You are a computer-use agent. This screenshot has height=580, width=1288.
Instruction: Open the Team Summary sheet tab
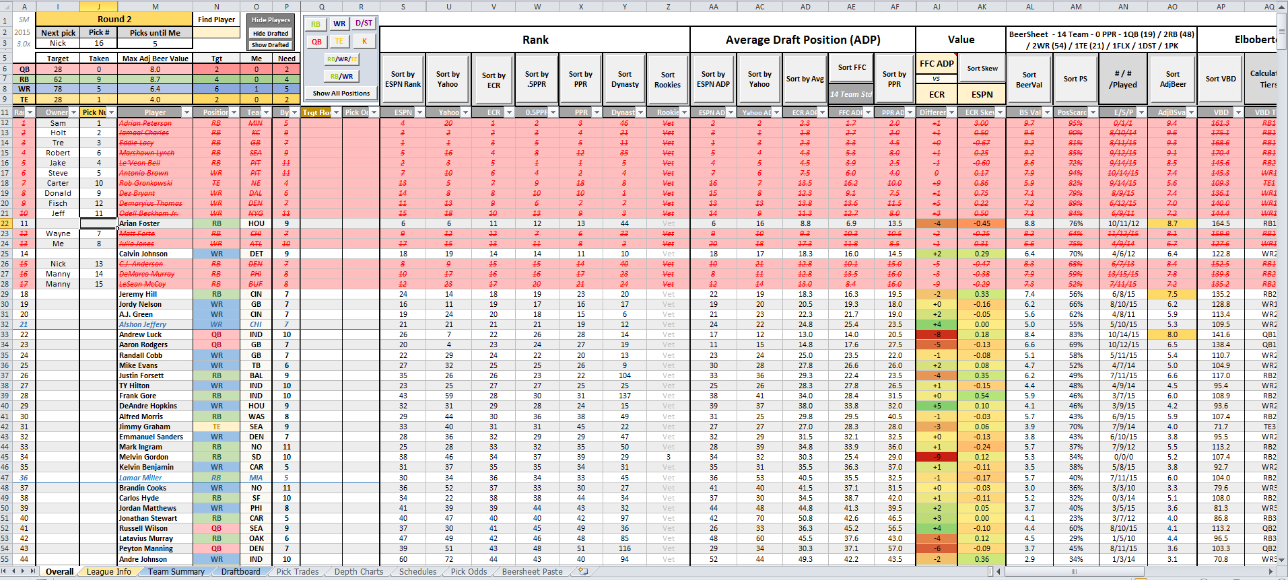point(176,571)
